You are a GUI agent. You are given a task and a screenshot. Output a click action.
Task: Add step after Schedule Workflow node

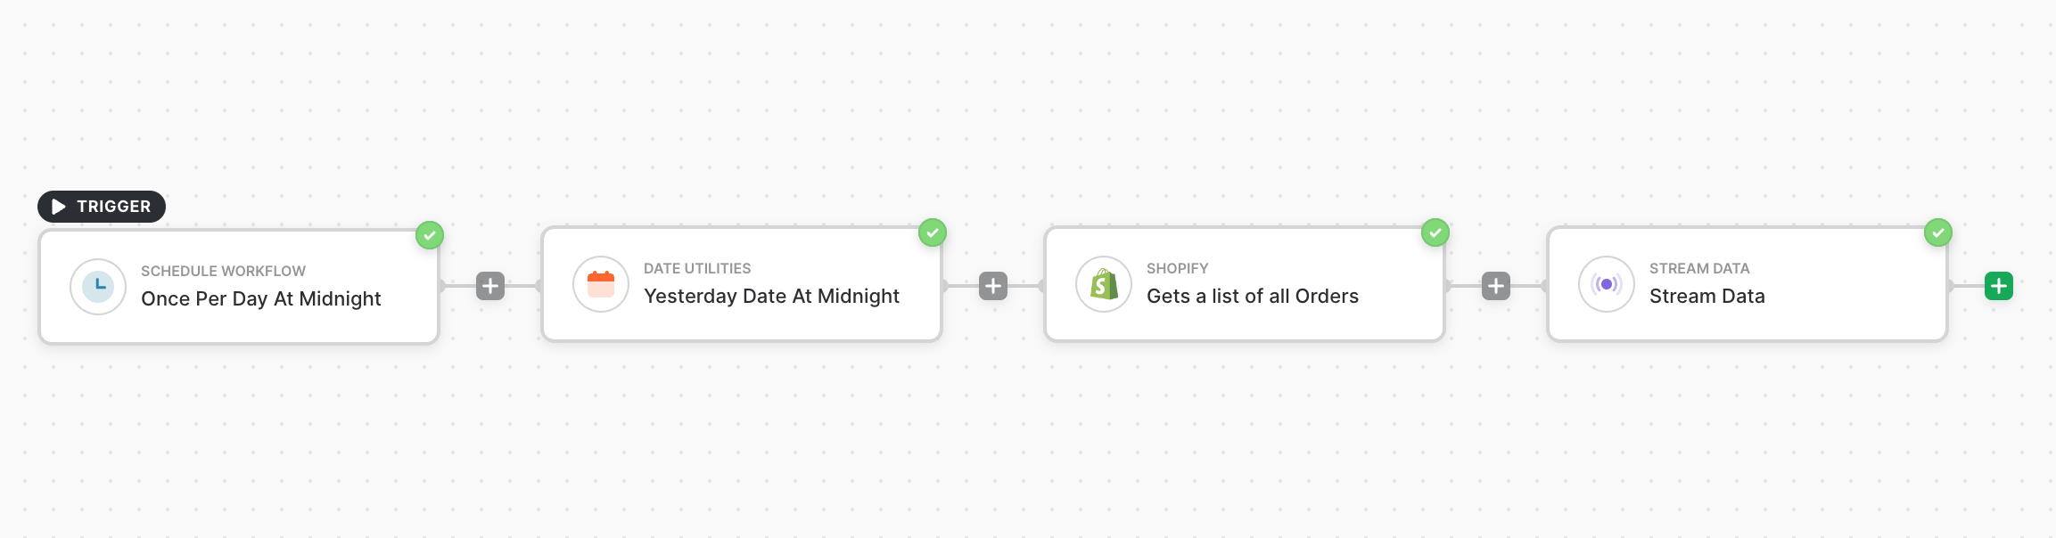tap(490, 286)
